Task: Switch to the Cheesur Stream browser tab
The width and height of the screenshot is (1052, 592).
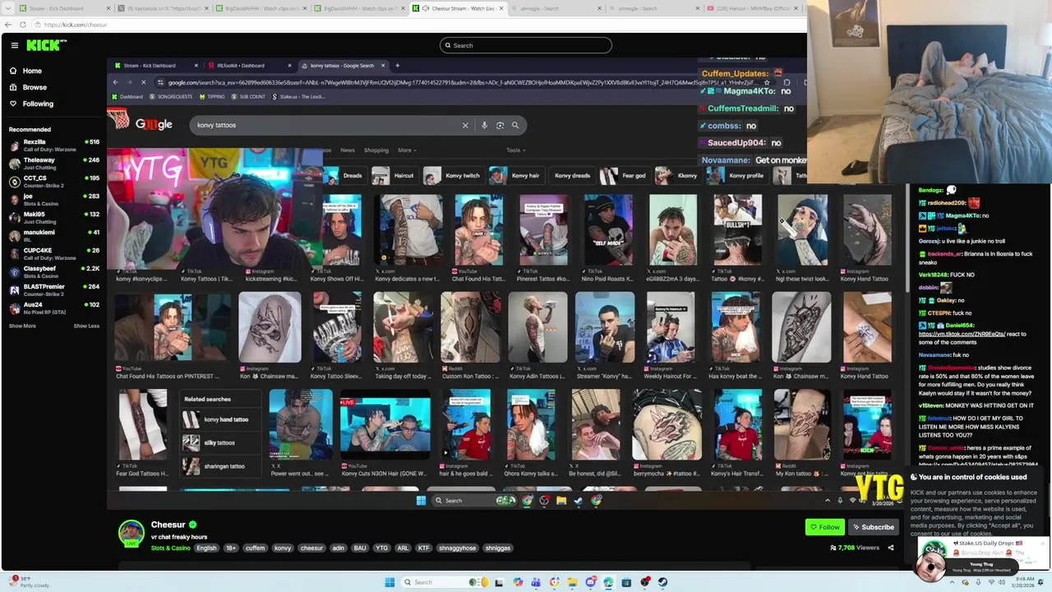Action: 458,8
